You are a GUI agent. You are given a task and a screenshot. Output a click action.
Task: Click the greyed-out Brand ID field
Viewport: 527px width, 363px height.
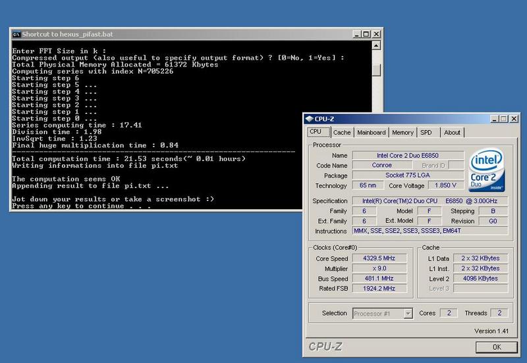click(x=456, y=165)
